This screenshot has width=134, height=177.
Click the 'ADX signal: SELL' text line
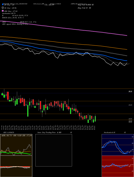point(15,24)
